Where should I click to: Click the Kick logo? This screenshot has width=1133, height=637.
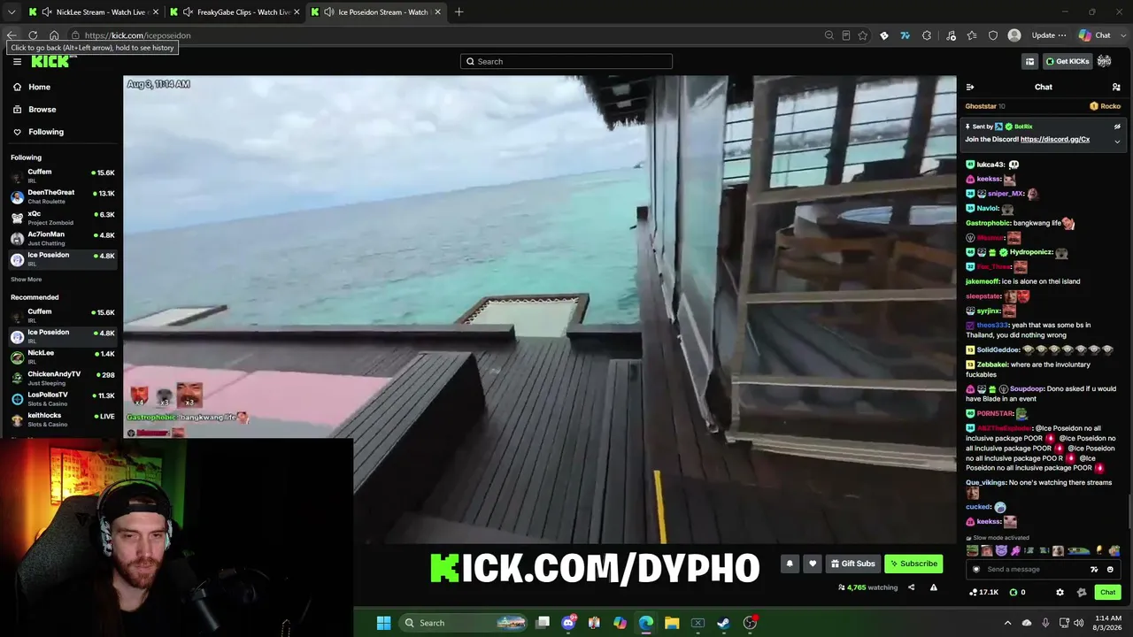tap(51, 61)
